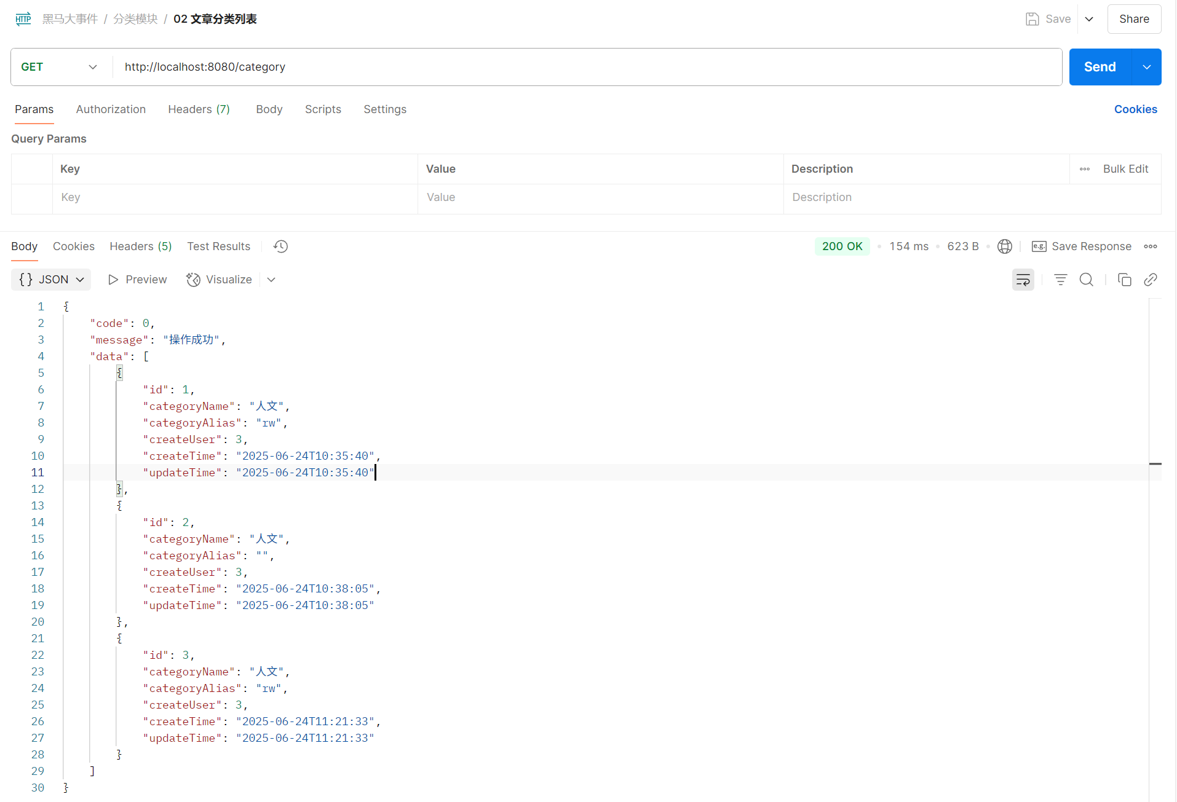Open the request Headers (7) tab
1177x802 pixels.
[x=199, y=109]
